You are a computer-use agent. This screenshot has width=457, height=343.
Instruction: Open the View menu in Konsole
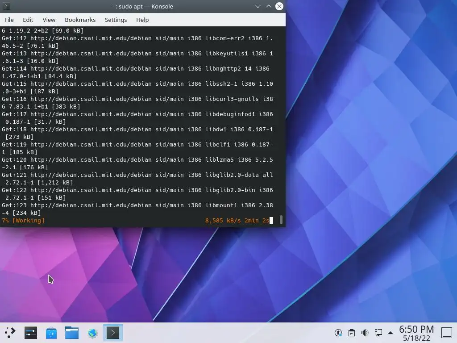(49, 20)
